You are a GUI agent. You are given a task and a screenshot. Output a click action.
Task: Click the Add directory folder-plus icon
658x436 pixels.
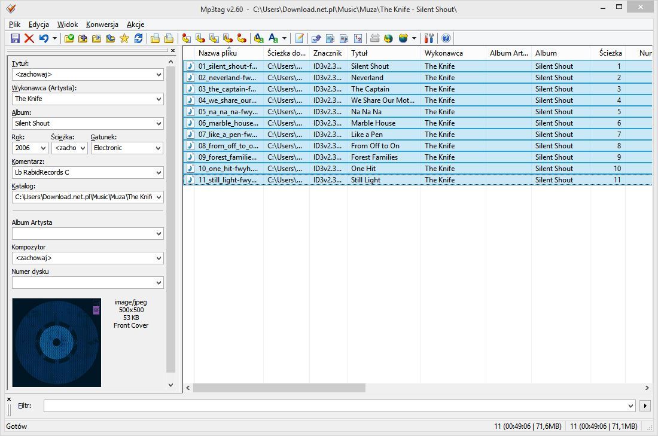point(83,39)
